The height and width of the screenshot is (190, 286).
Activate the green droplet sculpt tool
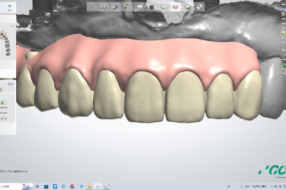click(2, 102)
